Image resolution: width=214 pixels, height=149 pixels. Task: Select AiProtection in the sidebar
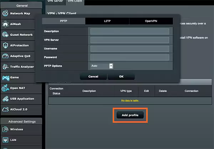pyautogui.click(x=18, y=46)
